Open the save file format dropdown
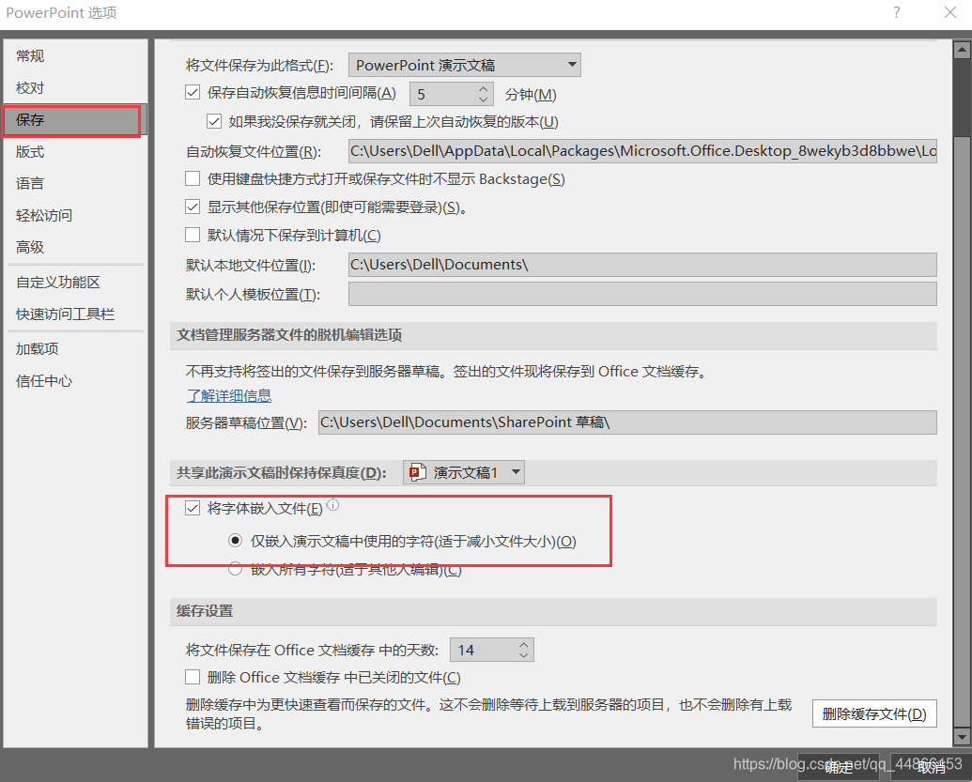 [x=464, y=65]
